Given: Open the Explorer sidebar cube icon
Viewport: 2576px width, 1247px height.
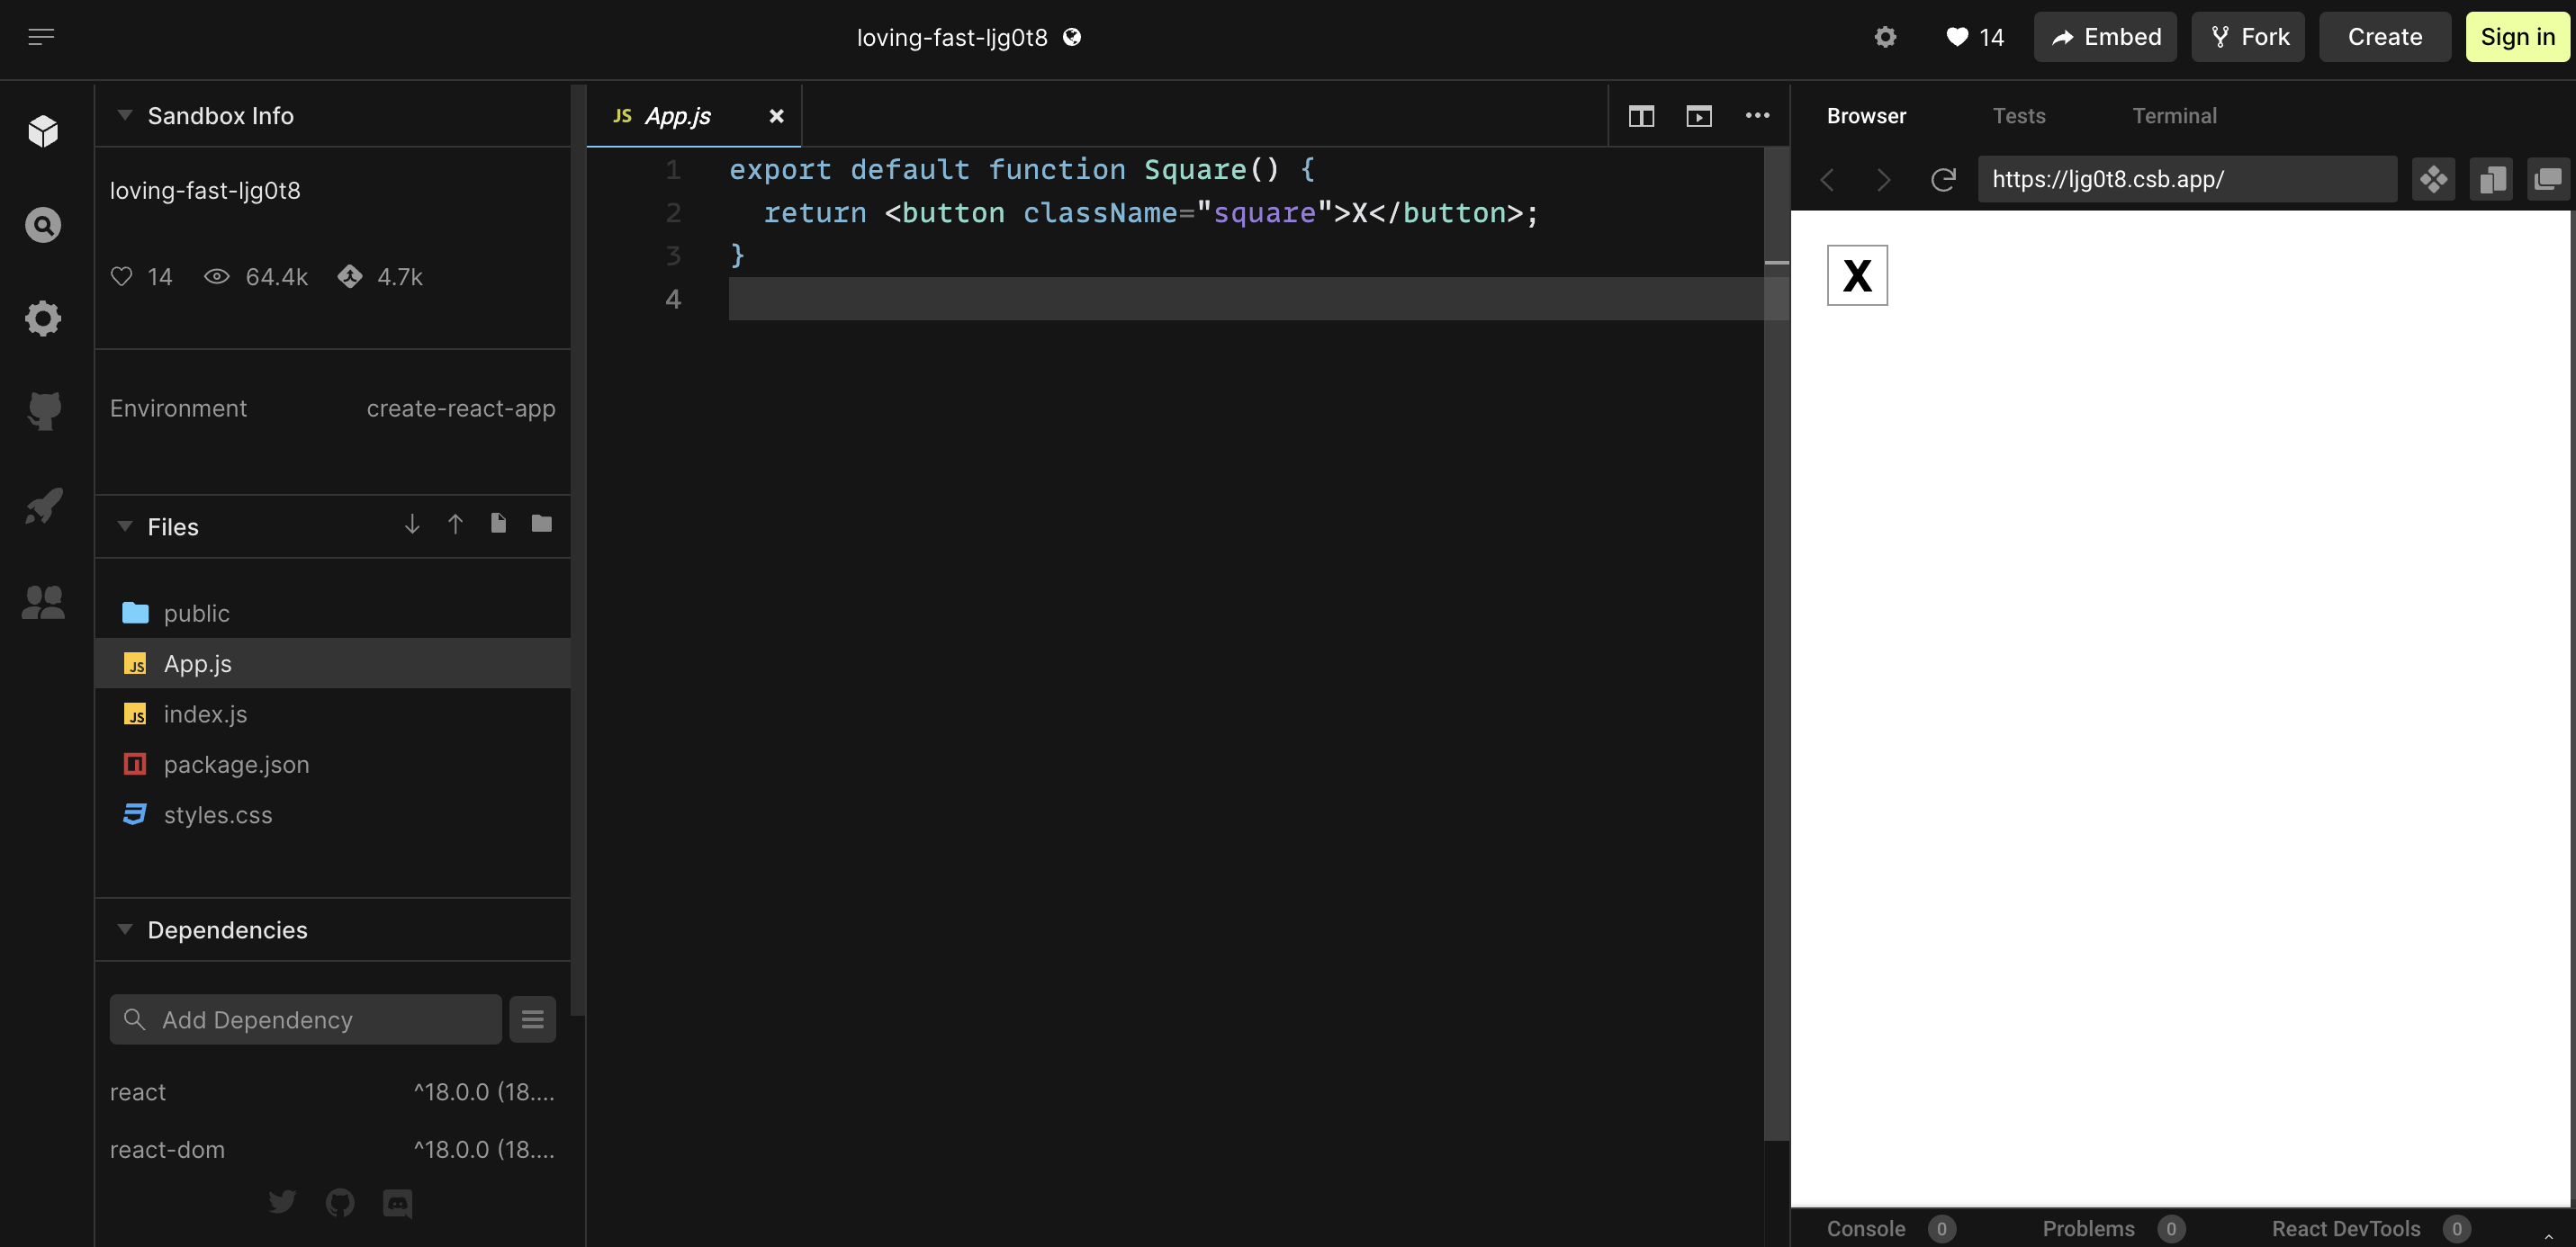Looking at the screenshot, I should (43, 131).
